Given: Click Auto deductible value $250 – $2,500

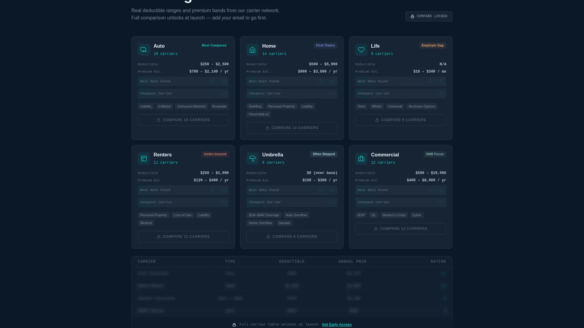Looking at the screenshot, I should [x=214, y=64].
